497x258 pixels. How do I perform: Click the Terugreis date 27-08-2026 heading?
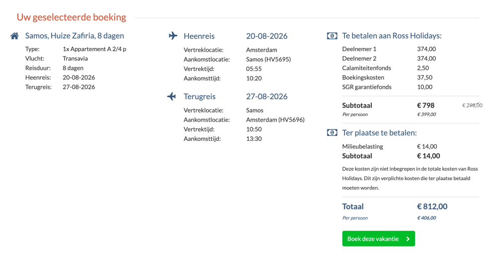tap(267, 97)
